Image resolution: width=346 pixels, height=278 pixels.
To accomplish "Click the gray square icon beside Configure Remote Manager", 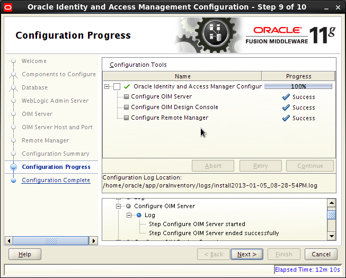I will click(x=126, y=118).
